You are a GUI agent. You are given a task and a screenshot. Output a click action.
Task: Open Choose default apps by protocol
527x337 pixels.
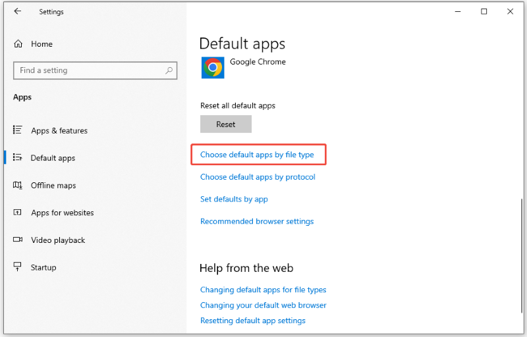click(x=258, y=177)
